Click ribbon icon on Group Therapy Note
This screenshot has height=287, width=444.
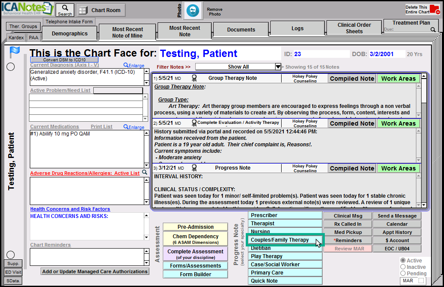pos(194,79)
